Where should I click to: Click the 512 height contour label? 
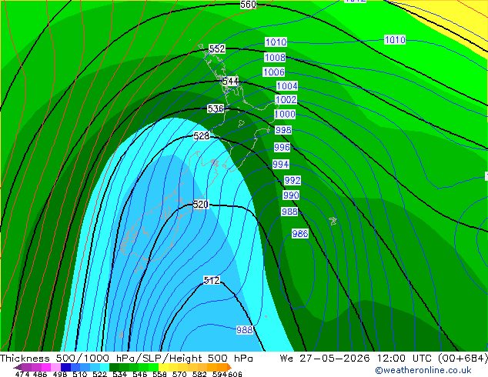(x=212, y=280)
